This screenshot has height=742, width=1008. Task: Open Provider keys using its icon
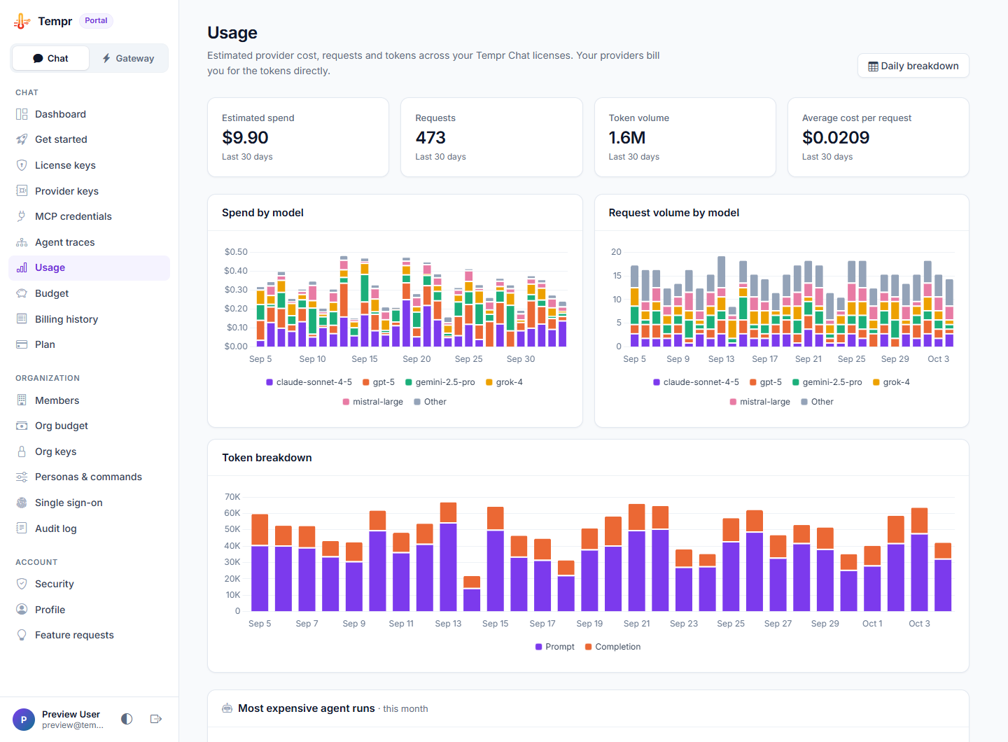coord(22,191)
